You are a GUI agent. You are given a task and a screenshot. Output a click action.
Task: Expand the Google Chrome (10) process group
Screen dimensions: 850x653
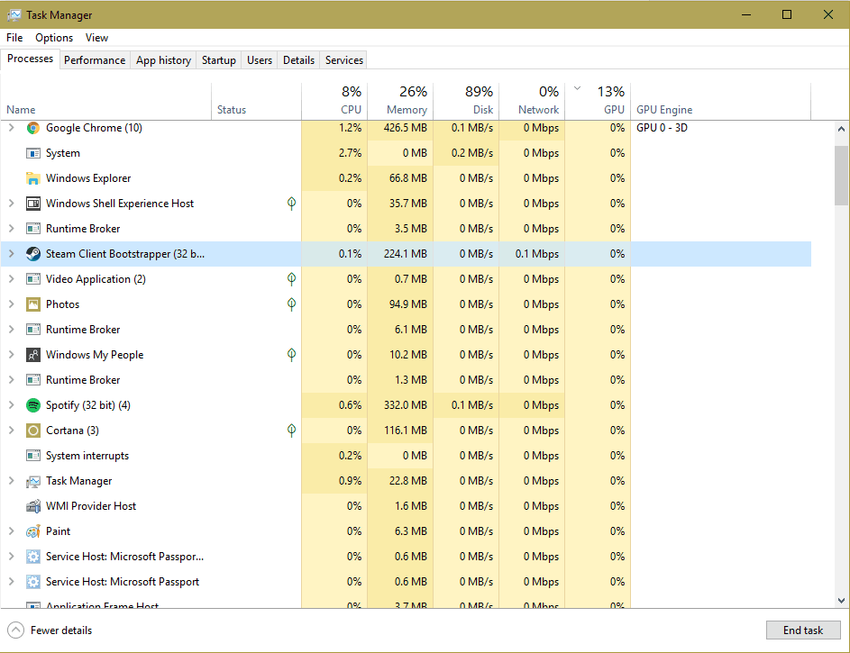12,128
